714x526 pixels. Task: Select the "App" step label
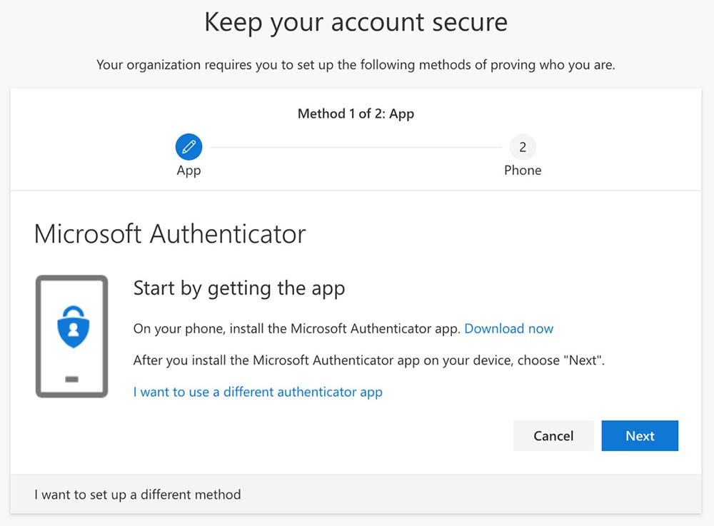click(x=188, y=171)
